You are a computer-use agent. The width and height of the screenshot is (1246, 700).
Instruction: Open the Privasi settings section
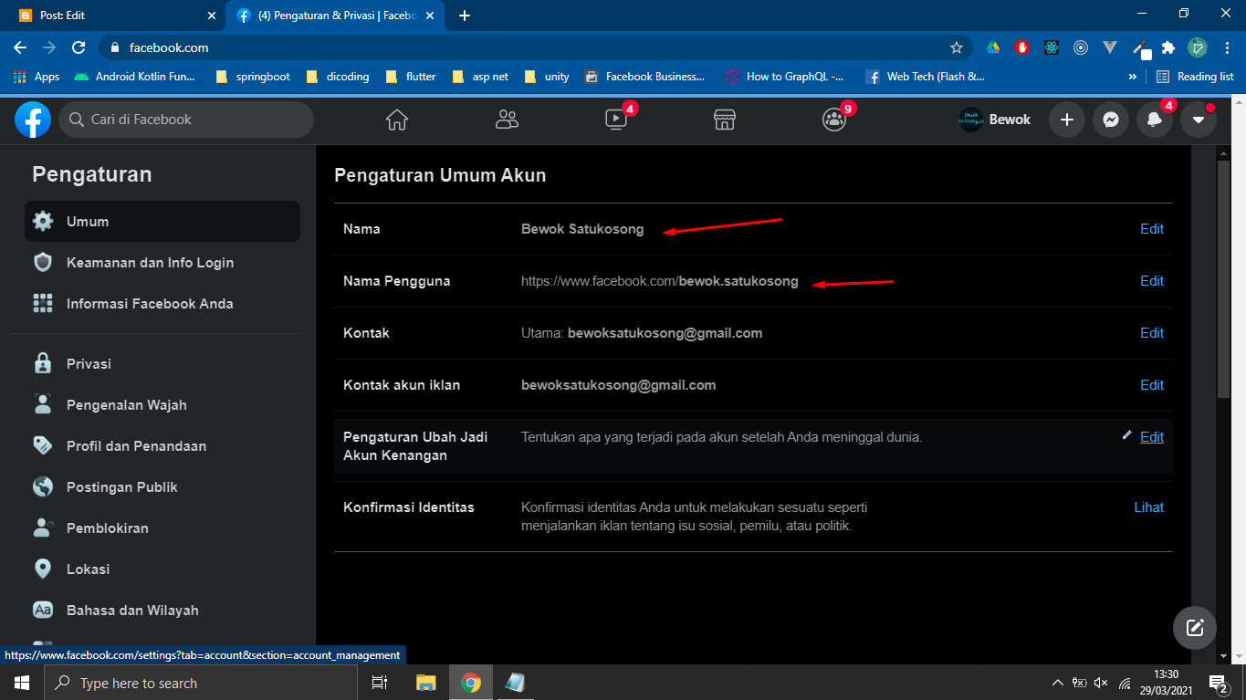tap(162, 364)
